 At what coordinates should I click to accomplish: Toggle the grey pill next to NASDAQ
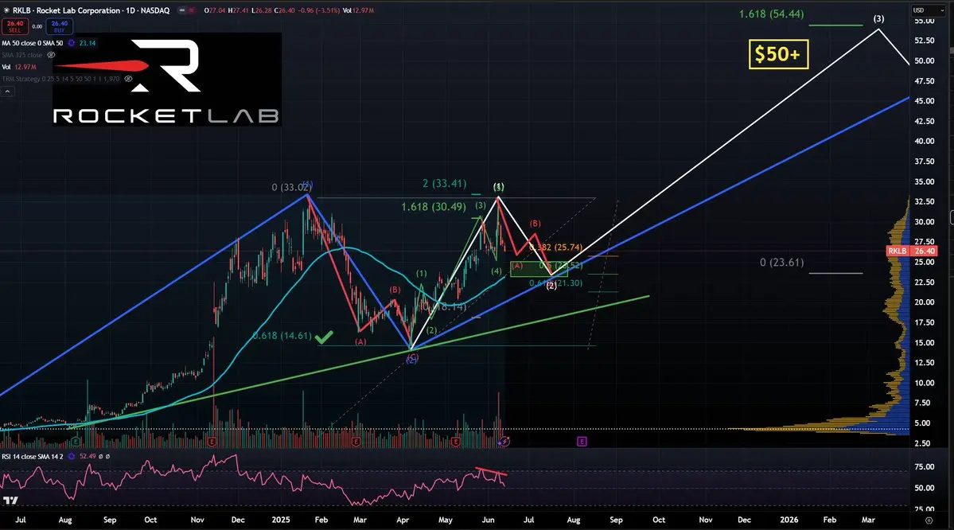click(182, 10)
